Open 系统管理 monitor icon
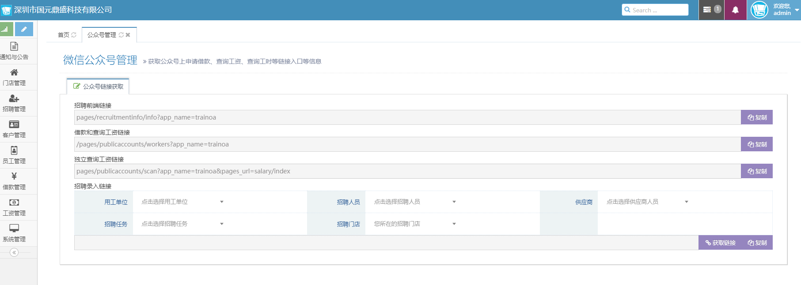 pos(14,228)
